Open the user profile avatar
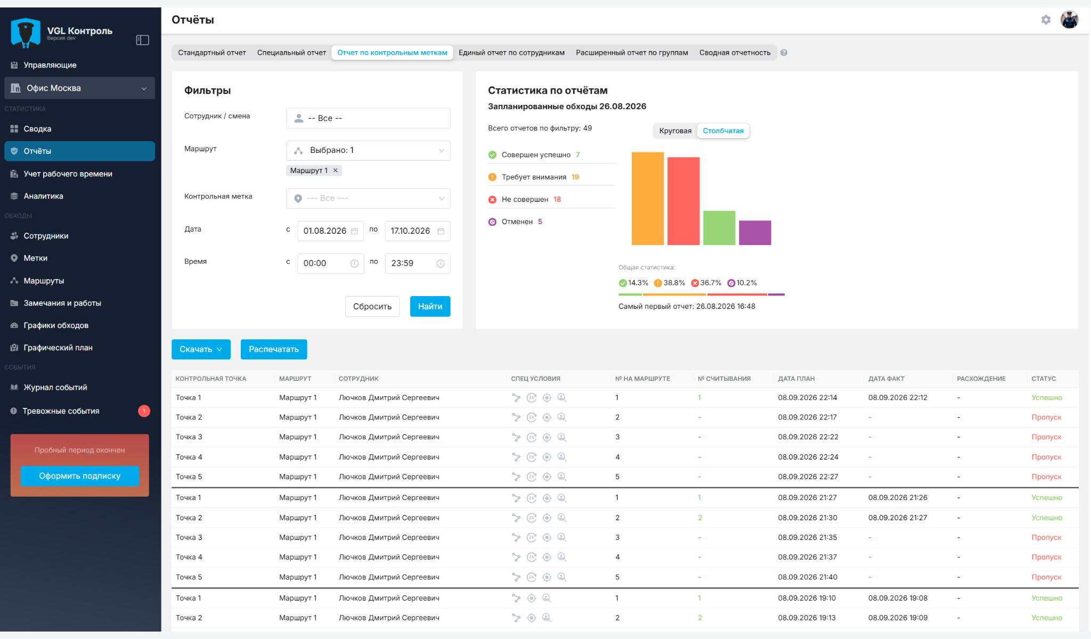 coord(1069,20)
